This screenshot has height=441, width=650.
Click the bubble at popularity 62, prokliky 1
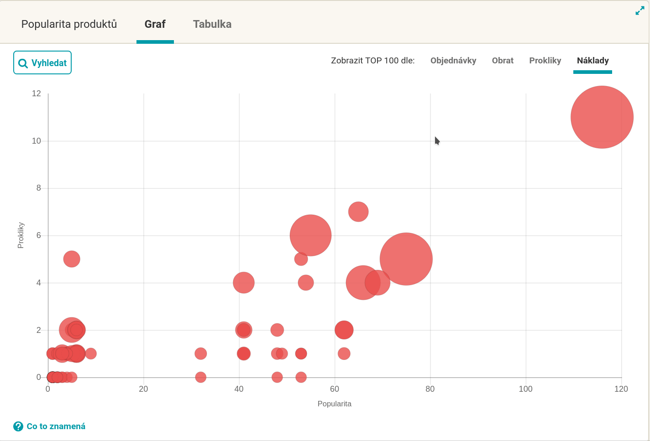coord(344,353)
